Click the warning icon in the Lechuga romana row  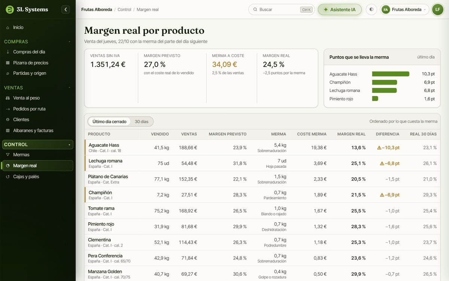point(382,163)
